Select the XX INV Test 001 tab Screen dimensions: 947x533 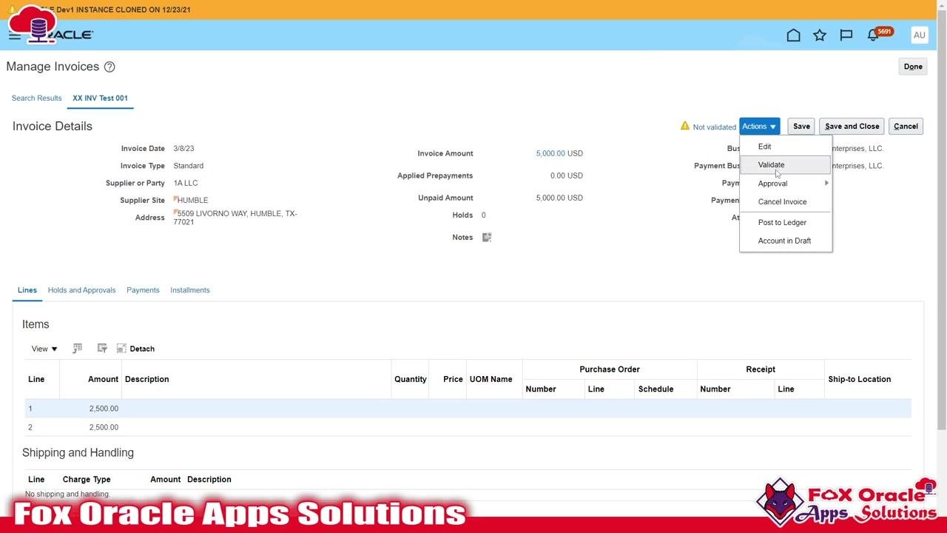(100, 98)
